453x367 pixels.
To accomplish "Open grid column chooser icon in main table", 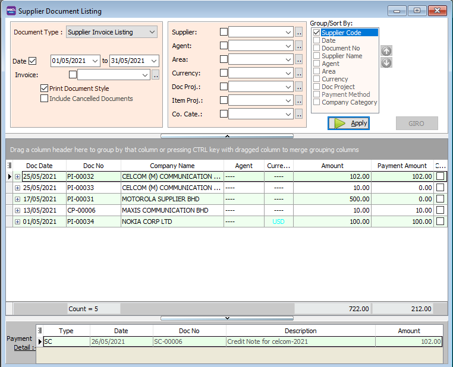I will pos(10,166).
